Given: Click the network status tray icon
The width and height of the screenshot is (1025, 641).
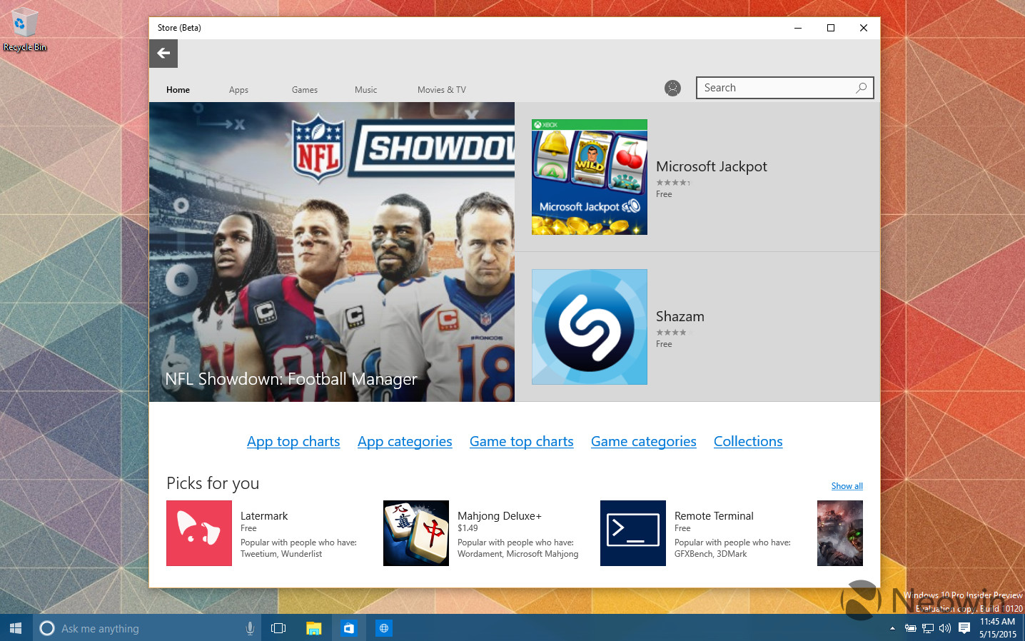Looking at the screenshot, I should pos(927,628).
